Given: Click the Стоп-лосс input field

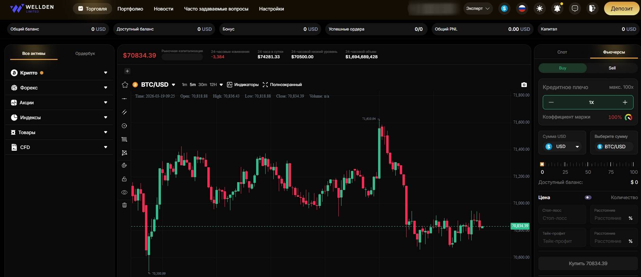Looking at the screenshot, I should (x=562, y=218).
